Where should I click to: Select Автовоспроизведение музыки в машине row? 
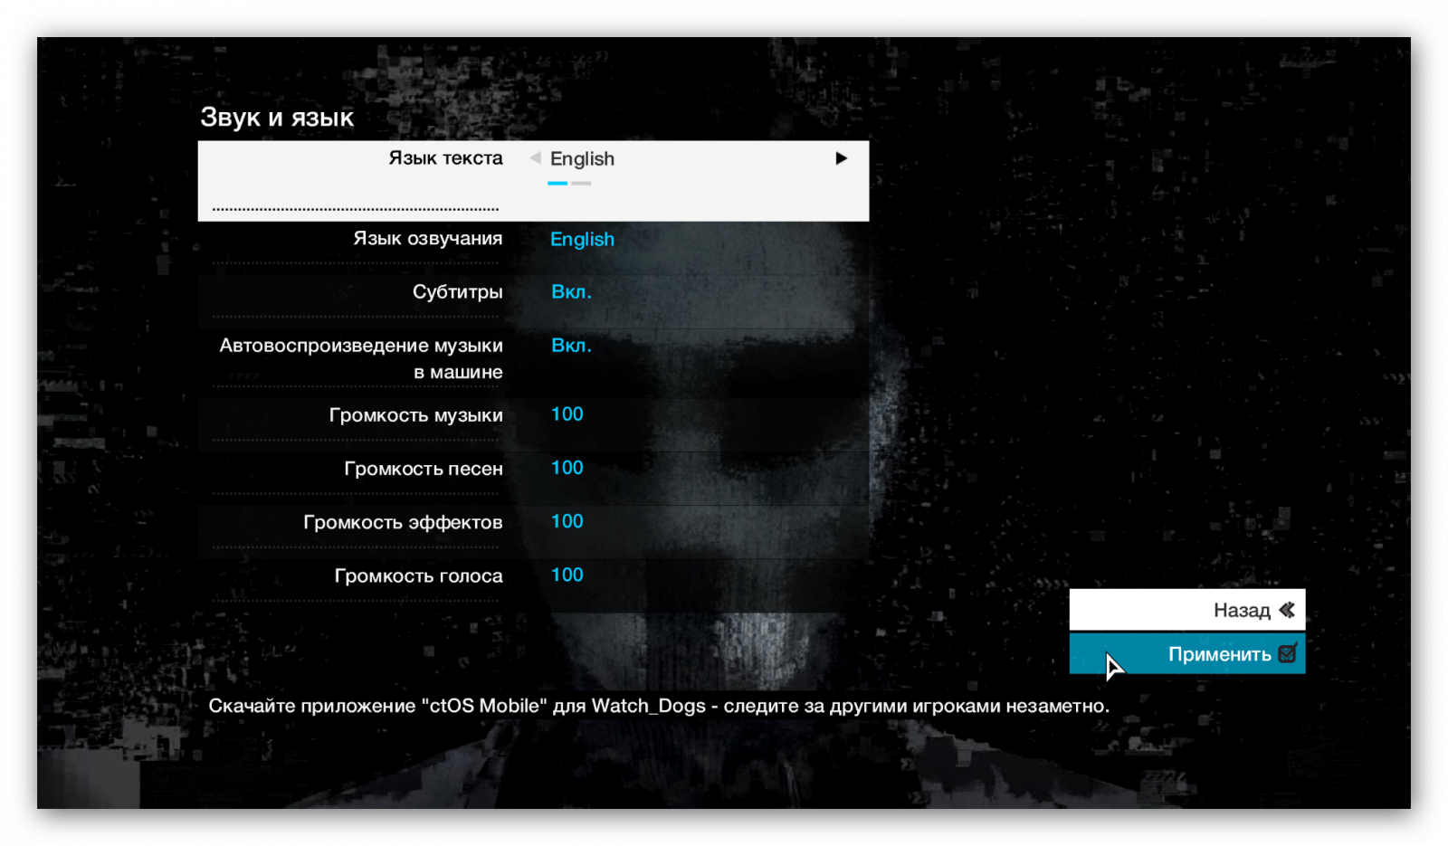pos(533,363)
